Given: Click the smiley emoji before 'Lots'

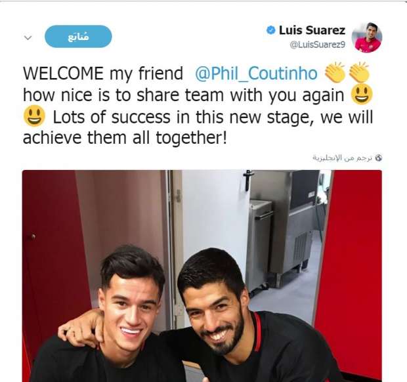Looking at the screenshot, I should tap(34, 117).
